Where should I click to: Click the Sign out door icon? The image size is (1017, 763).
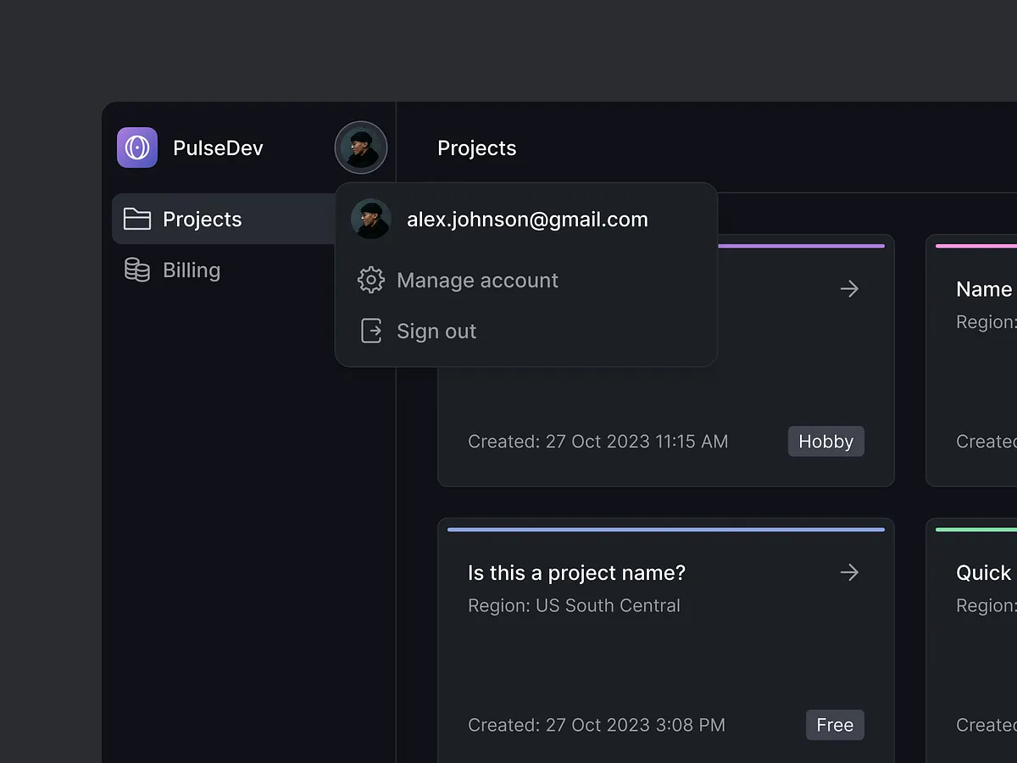(x=371, y=331)
